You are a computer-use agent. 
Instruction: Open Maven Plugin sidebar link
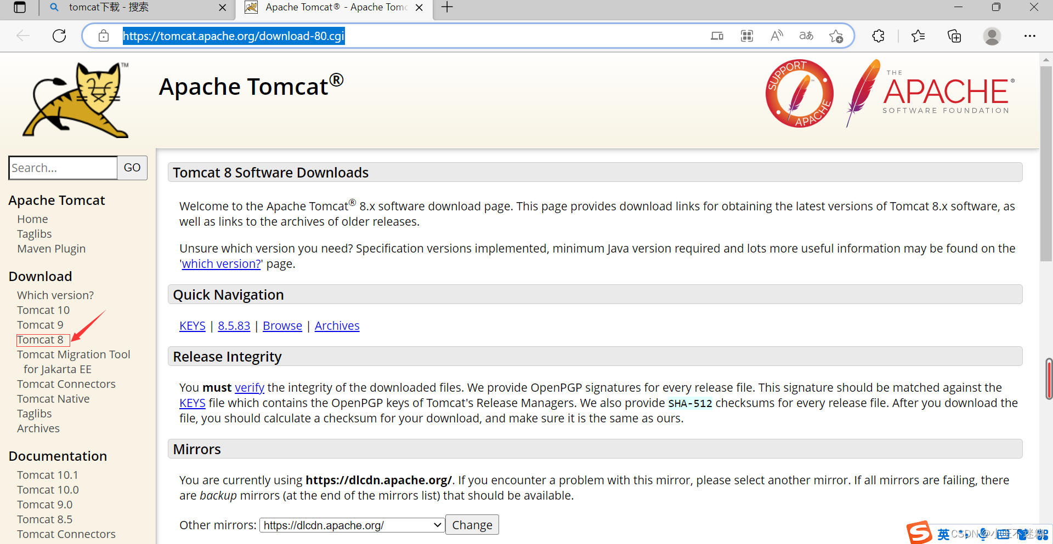52,249
